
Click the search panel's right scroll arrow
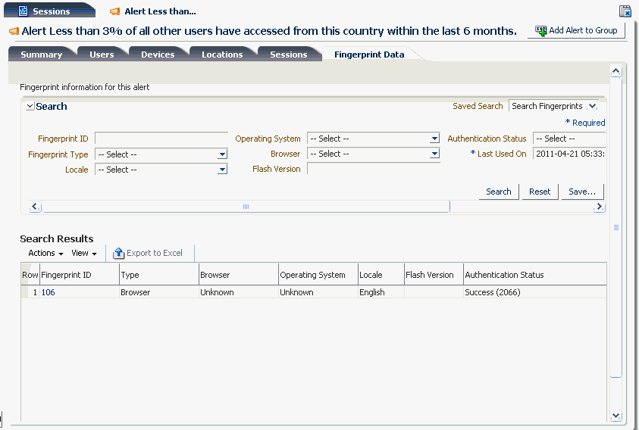pos(599,207)
